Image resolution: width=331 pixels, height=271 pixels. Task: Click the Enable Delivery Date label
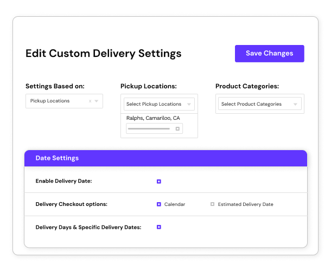pyautogui.click(x=63, y=181)
